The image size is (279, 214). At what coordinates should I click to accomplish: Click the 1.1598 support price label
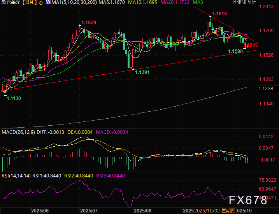pos(235,51)
